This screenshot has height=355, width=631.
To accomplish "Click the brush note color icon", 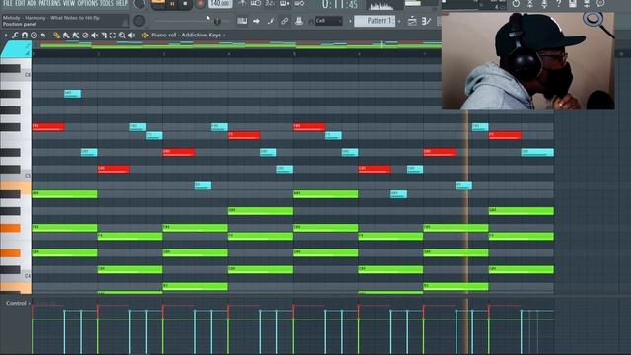I will [x=271, y=21].
